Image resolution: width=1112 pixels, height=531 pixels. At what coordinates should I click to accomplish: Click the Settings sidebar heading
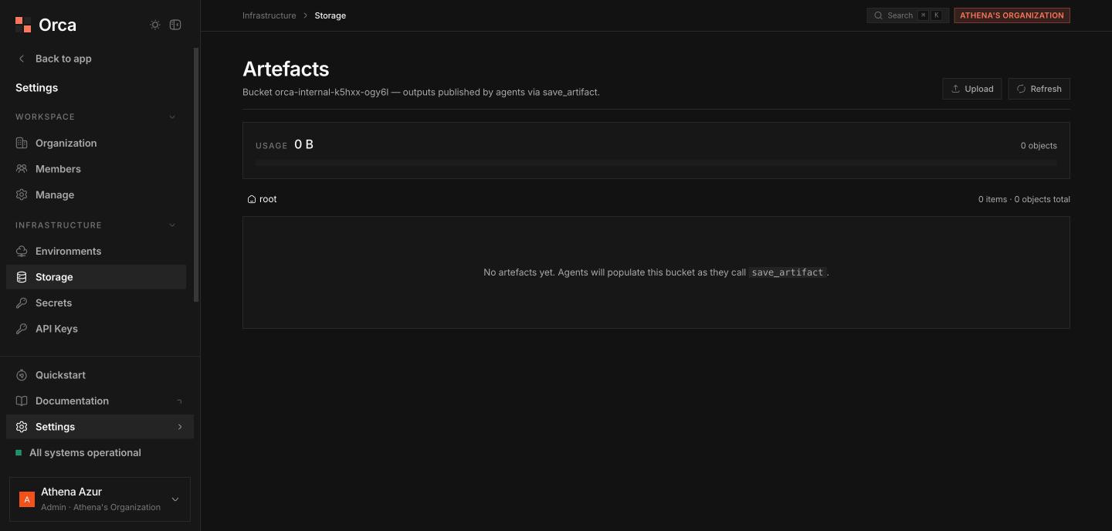click(x=36, y=88)
